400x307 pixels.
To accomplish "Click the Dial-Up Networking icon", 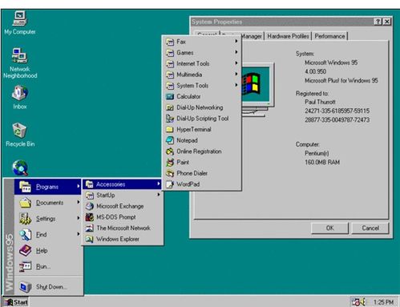I will [x=170, y=107].
